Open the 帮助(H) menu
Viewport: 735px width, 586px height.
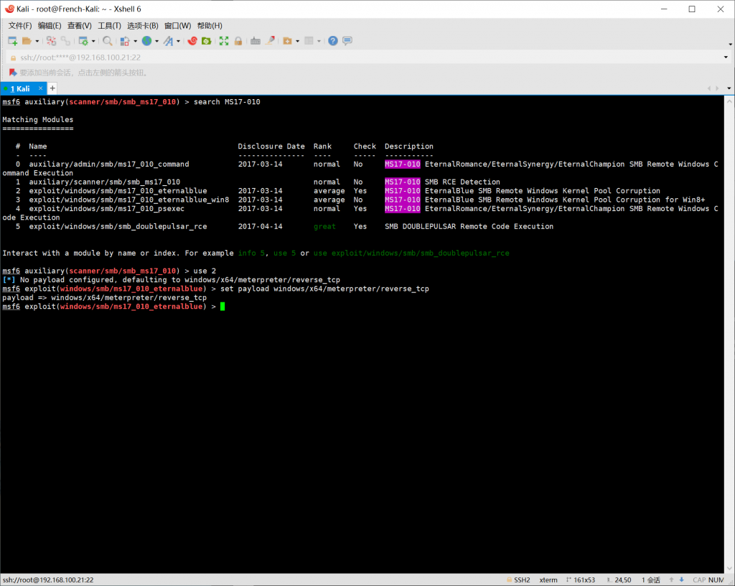pos(210,26)
